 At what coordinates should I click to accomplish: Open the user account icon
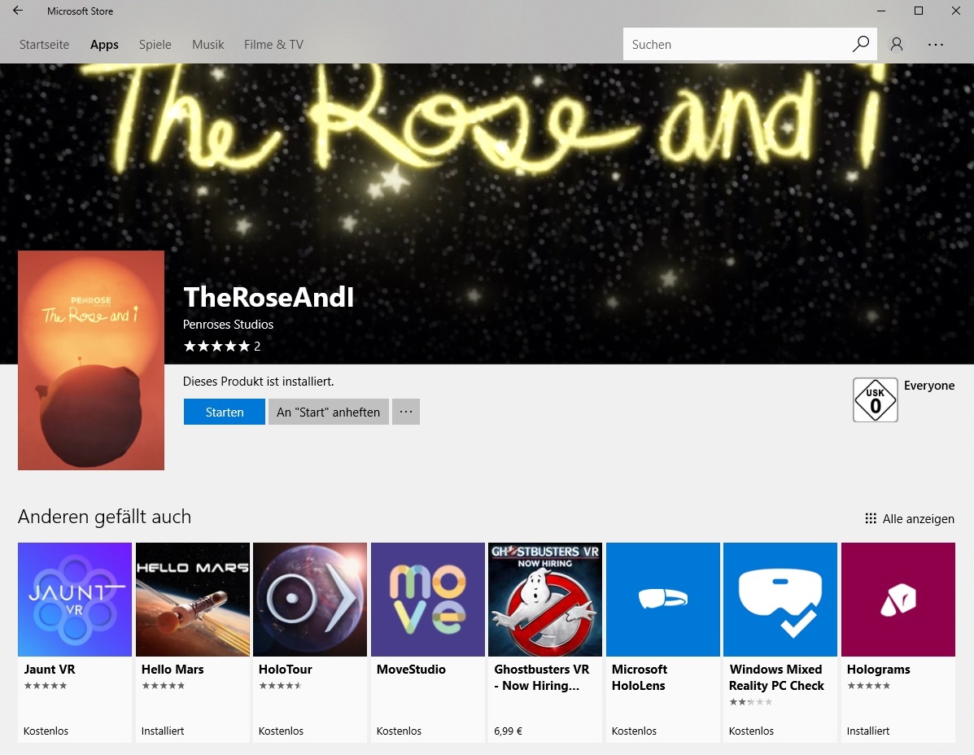[897, 45]
